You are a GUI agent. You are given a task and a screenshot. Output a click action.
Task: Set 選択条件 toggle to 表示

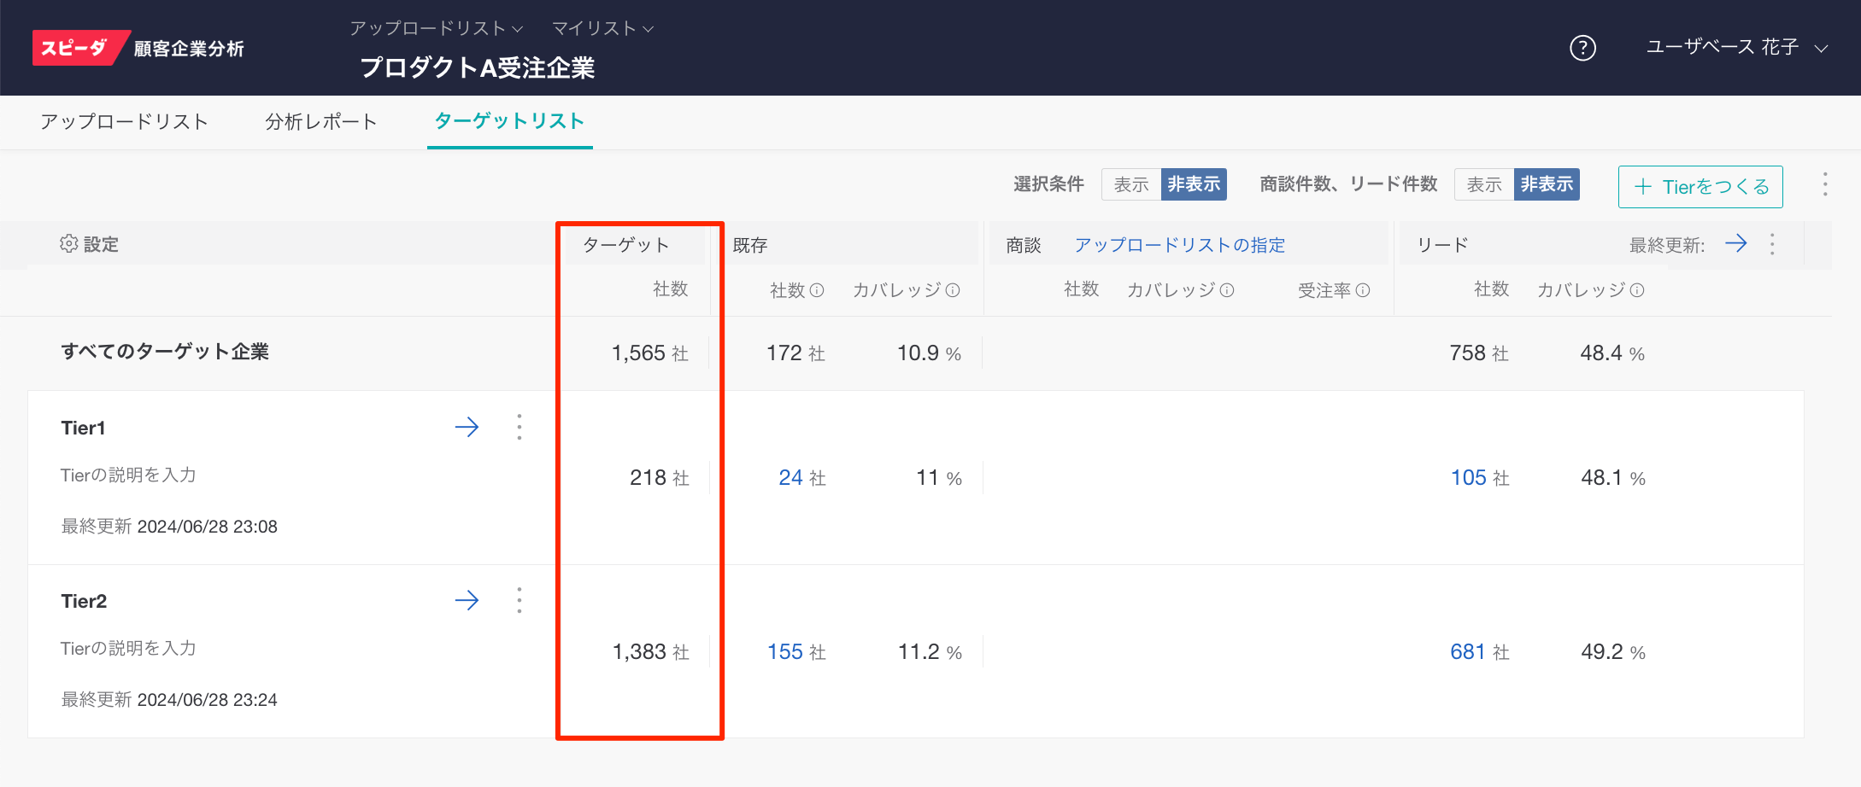pos(1130,184)
